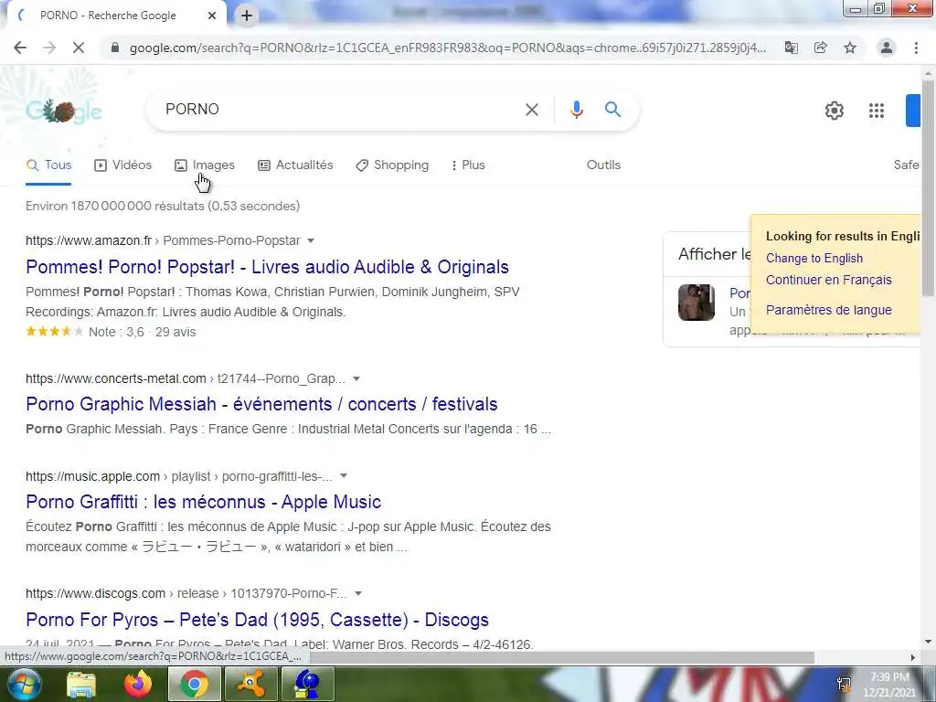
Task: Click the browser forward arrow
Action: click(x=49, y=48)
